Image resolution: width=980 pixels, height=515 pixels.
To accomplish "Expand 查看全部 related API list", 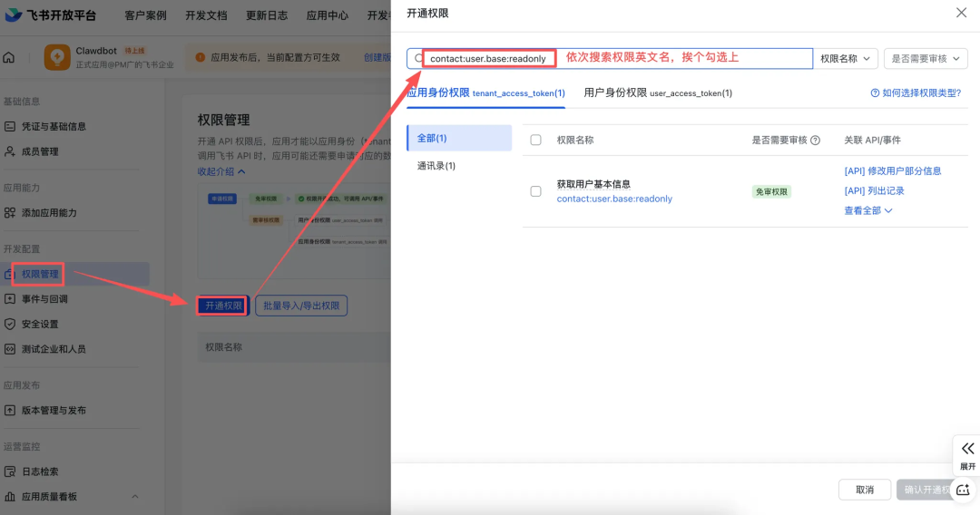I will tap(868, 210).
